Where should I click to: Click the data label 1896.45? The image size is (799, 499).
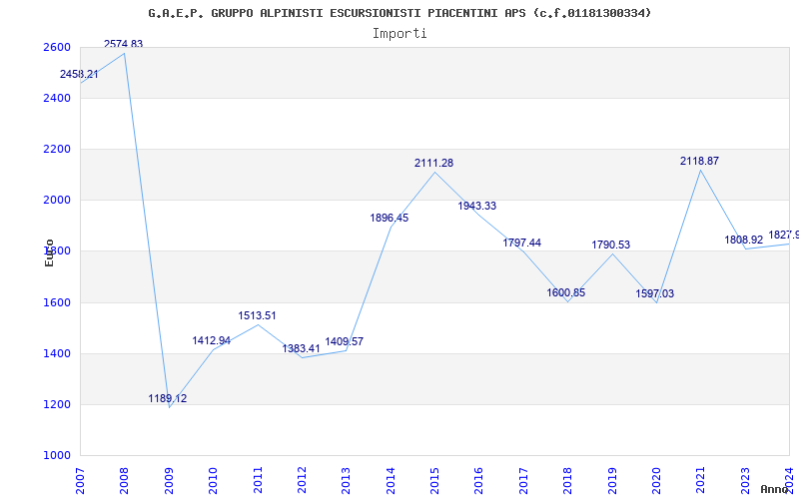(x=390, y=218)
